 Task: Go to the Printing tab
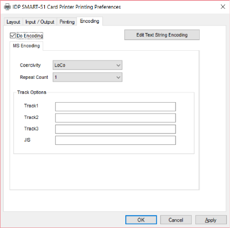tap(67, 22)
